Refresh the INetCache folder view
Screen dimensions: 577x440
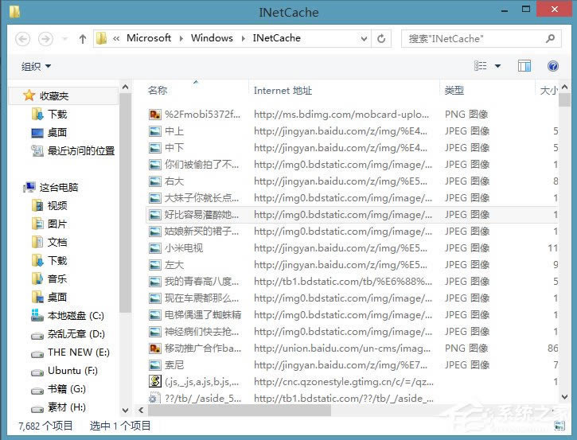click(x=381, y=38)
